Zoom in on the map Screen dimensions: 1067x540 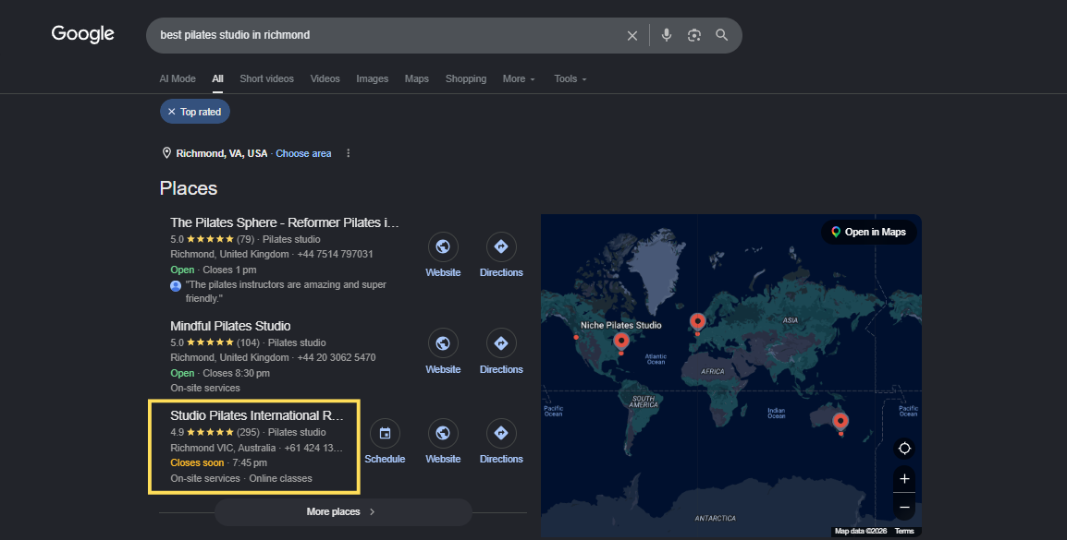(904, 479)
